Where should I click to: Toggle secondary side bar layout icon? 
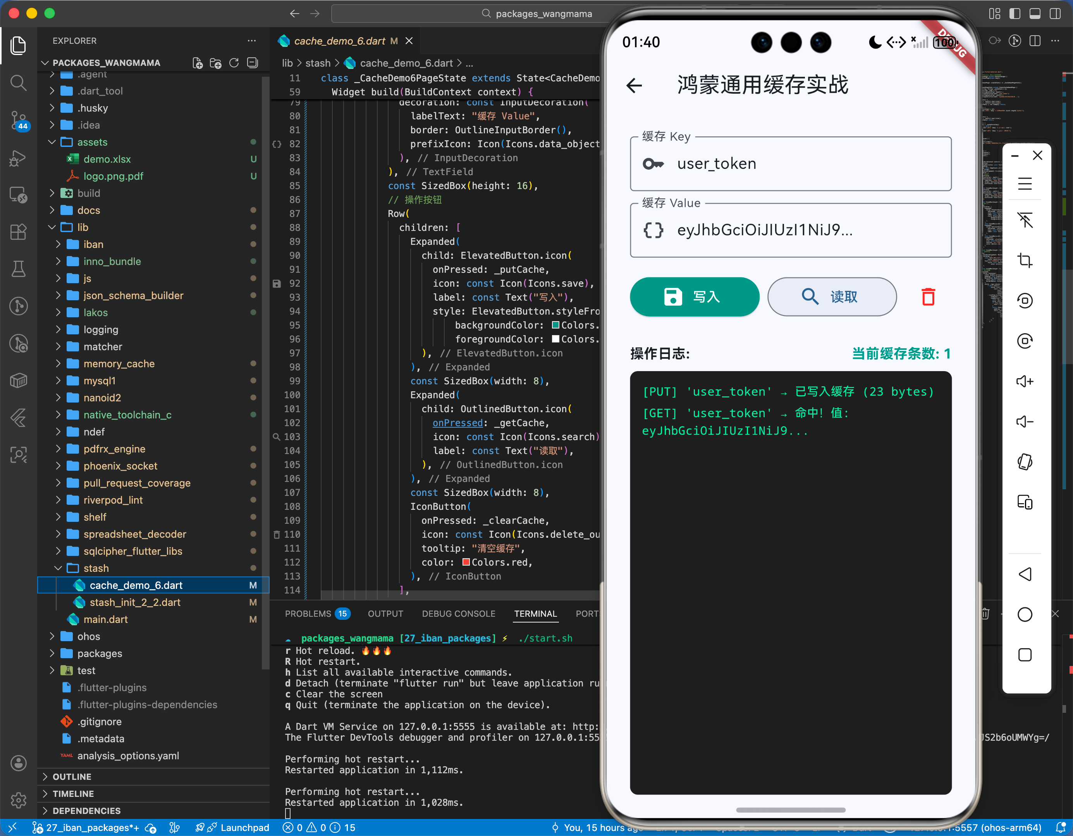(x=1055, y=14)
